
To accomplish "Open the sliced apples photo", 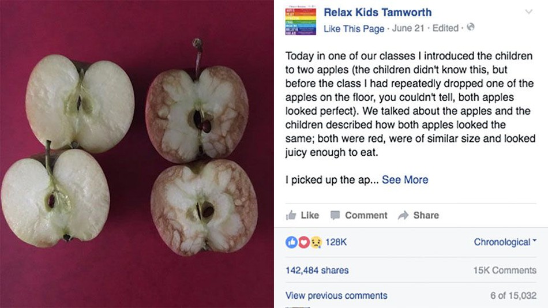I will coord(137,154).
